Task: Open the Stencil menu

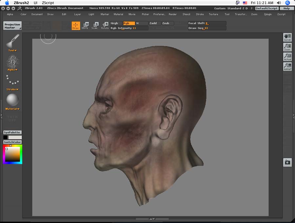Action: click(186, 14)
